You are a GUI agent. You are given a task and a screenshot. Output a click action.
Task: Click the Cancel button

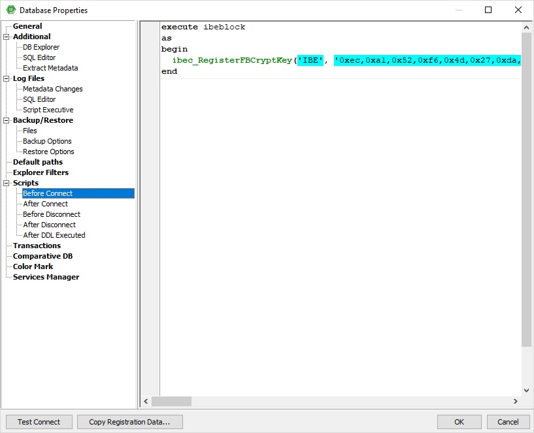click(508, 422)
